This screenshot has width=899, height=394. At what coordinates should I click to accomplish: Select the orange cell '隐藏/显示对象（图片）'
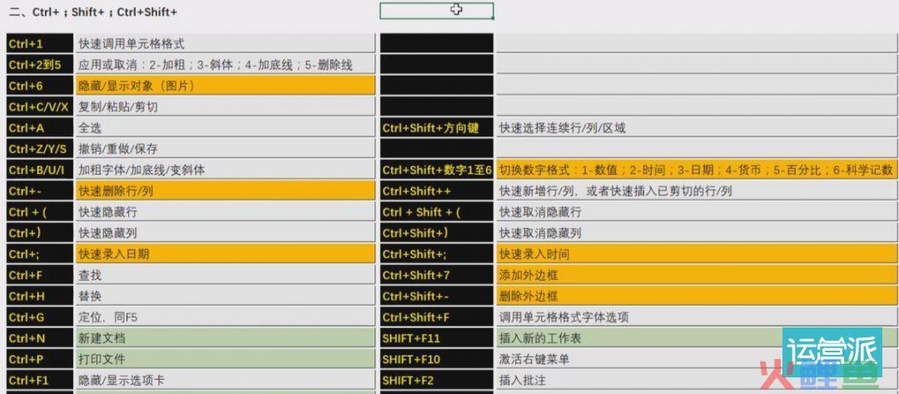(226, 86)
